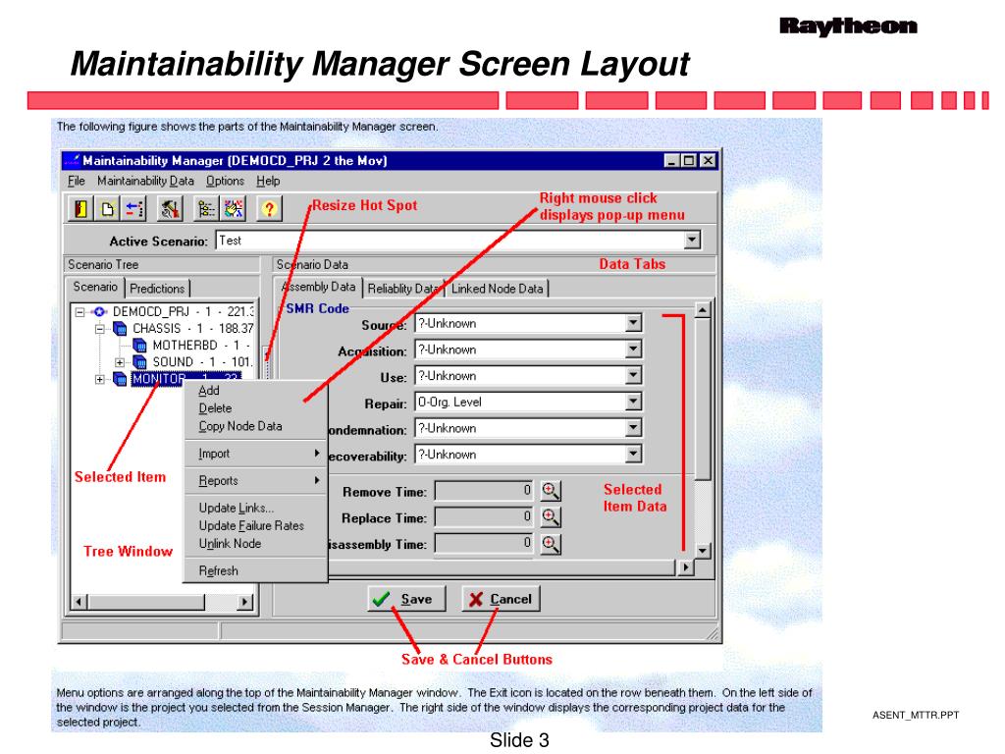
Task: Click the scroll-up arrow in data panel
Action: click(703, 310)
